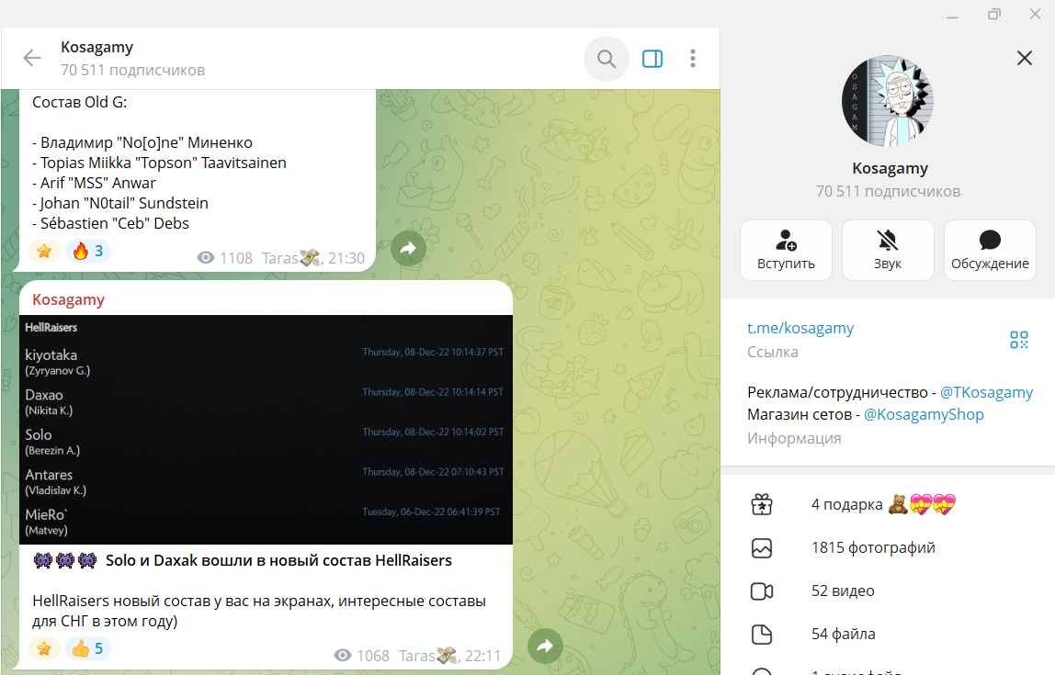This screenshot has height=675, width=1055.
Task: Click the text 'Johan "N0tail" Sundstein'
Action: (124, 203)
